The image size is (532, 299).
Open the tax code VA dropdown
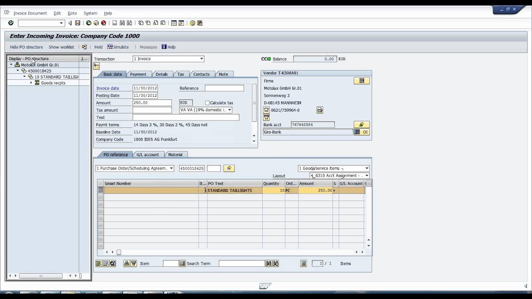[x=229, y=110]
